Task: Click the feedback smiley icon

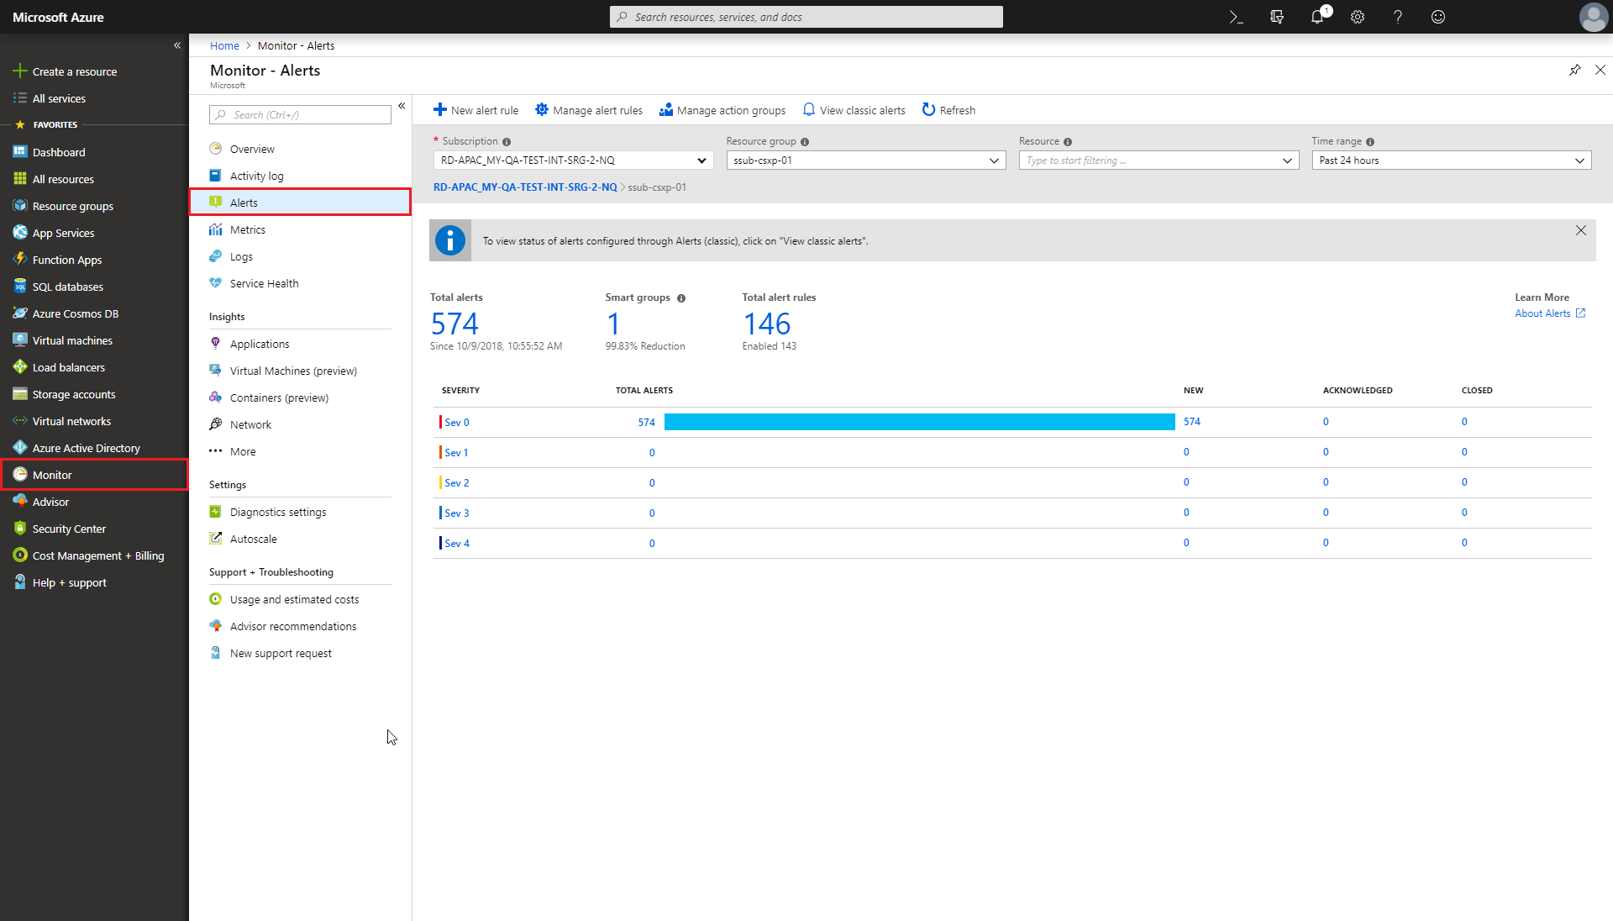Action: (x=1438, y=17)
